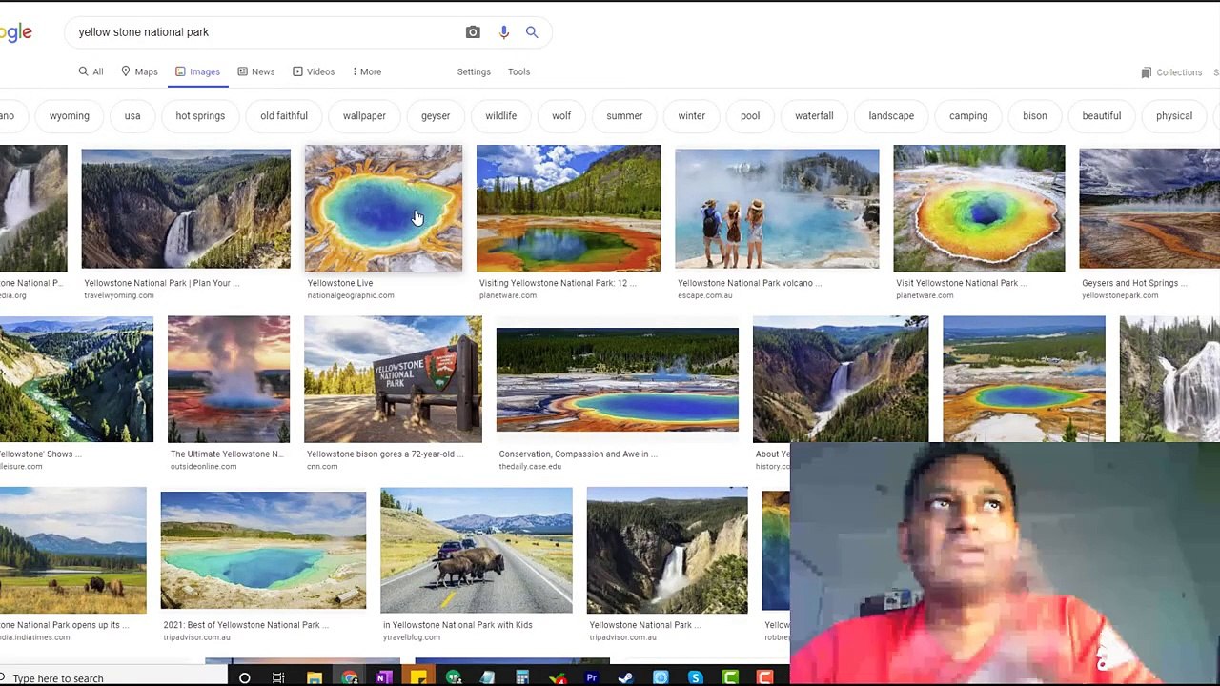Open Premiere Pro from taskbar
Viewport: 1220px width, 686px height.
(x=591, y=677)
